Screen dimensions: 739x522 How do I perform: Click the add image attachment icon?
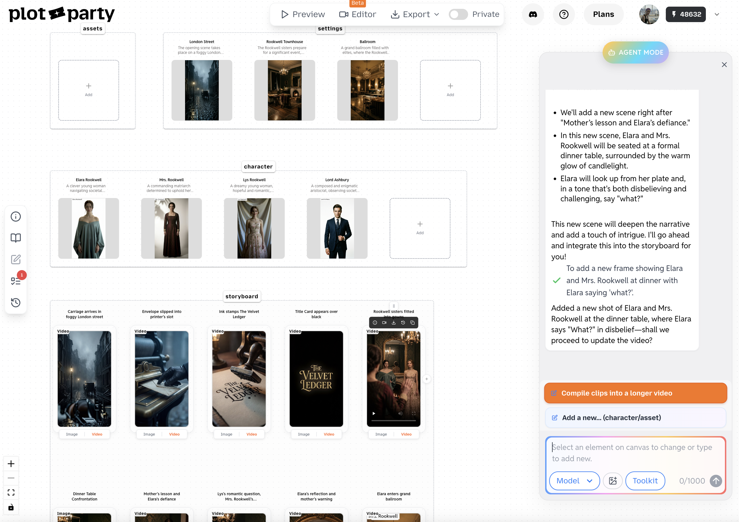pyautogui.click(x=613, y=481)
